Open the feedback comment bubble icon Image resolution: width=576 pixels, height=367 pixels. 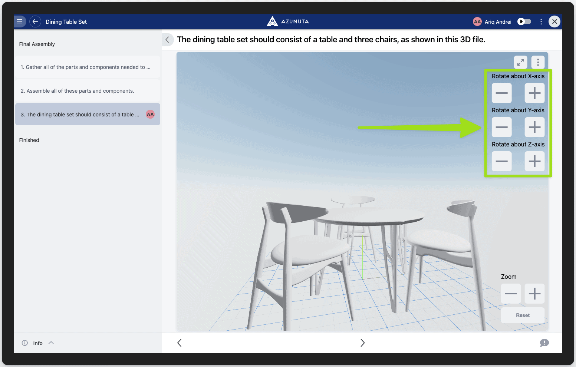[544, 343]
